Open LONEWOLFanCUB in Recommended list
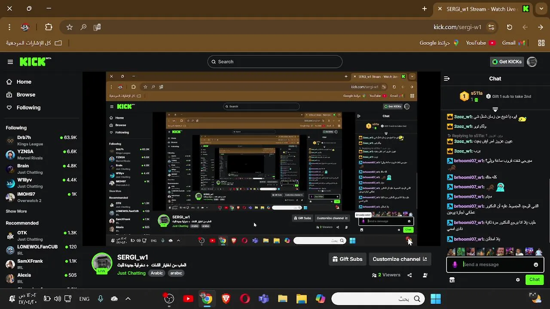 [41, 250]
